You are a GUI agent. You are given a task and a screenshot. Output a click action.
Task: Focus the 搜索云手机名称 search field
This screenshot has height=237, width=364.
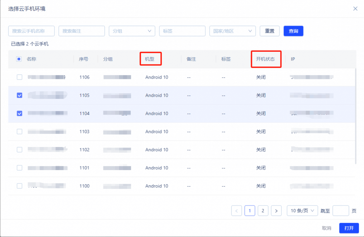tap(31, 31)
